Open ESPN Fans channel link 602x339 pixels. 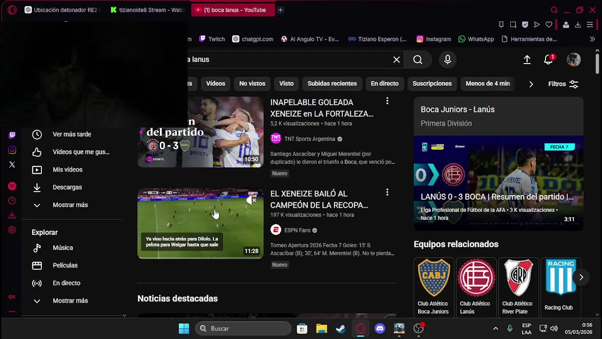tap(297, 230)
